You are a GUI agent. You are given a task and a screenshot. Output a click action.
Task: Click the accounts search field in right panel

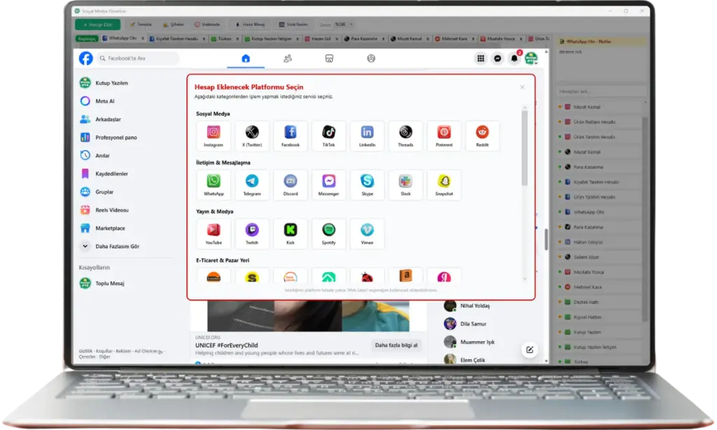pos(600,92)
